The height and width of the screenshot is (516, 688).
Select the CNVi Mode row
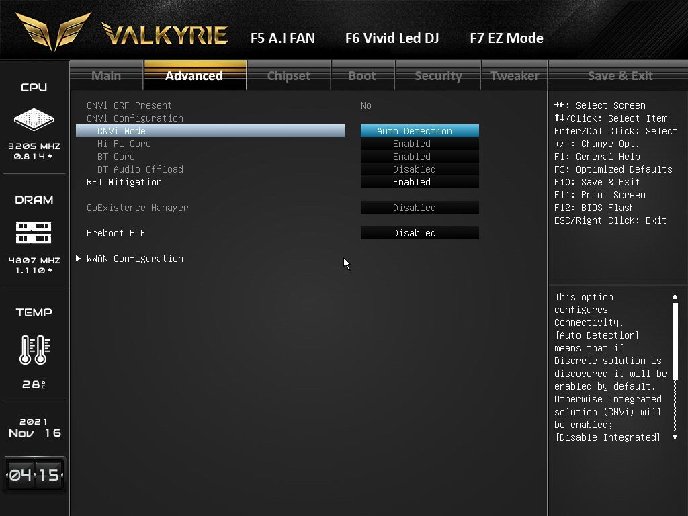210,131
